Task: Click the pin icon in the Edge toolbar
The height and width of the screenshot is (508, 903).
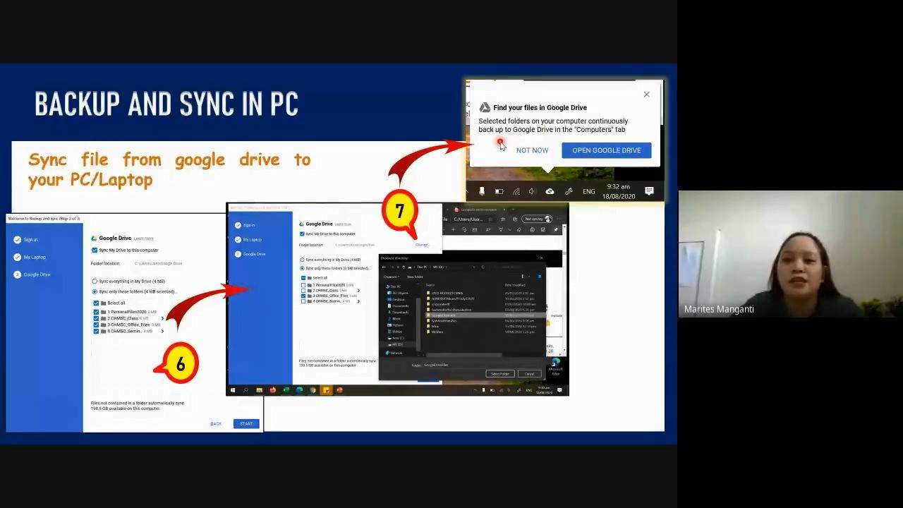Action: (556, 230)
